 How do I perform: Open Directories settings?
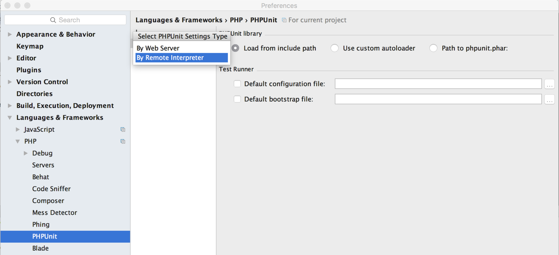(x=34, y=94)
